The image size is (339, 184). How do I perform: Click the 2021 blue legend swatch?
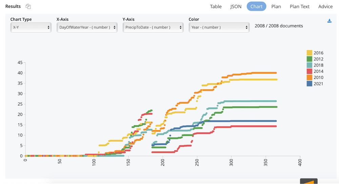(310, 83)
